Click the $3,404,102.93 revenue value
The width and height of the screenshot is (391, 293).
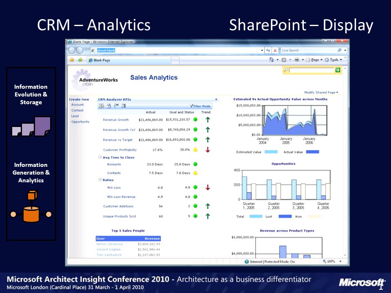click(x=149, y=244)
